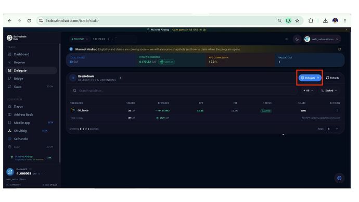Image resolution: width=359 pixels, height=202 pixels.
Task: Click the green install app icon in address bar
Action: click(288, 21)
